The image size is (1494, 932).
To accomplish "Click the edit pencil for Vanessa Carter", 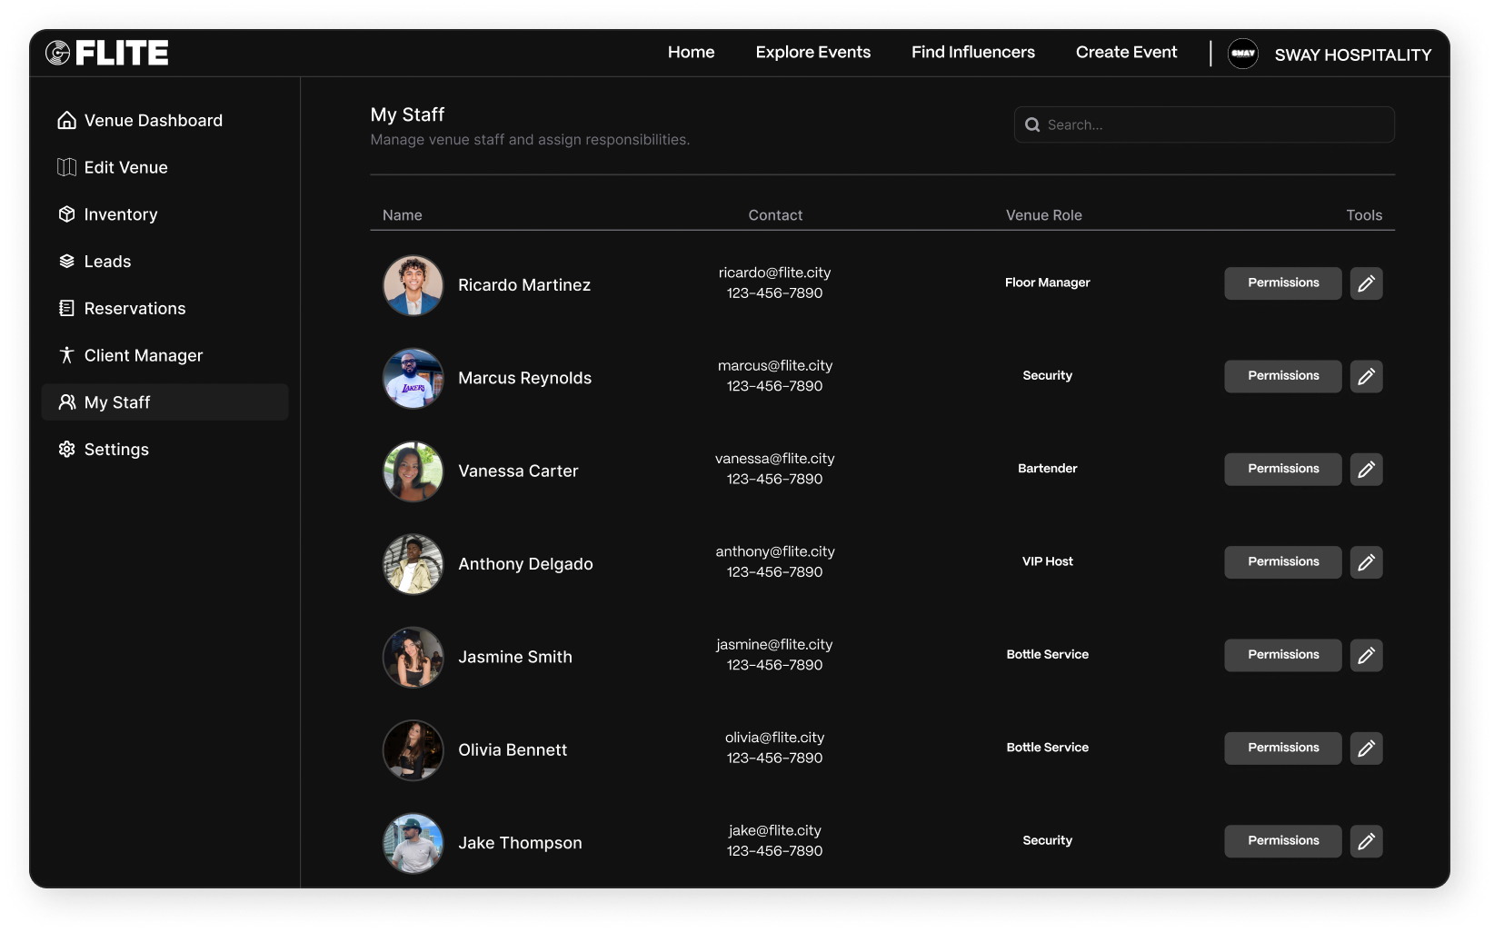I will pos(1366,470).
